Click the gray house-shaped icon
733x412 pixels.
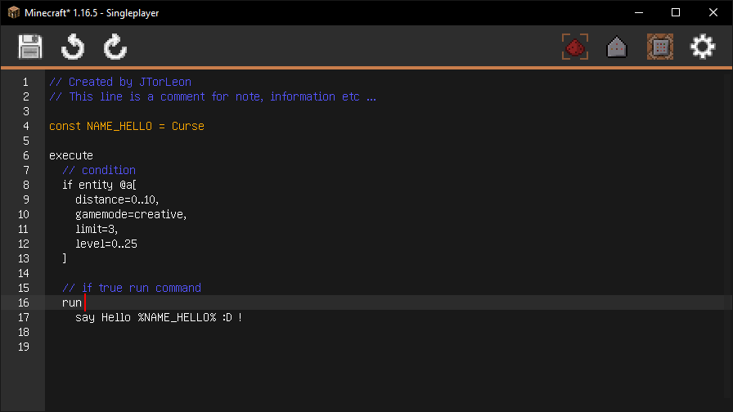[x=617, y=47]
